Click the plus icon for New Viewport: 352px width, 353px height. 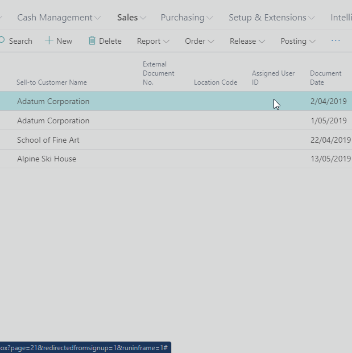click(x=49, y=41)
